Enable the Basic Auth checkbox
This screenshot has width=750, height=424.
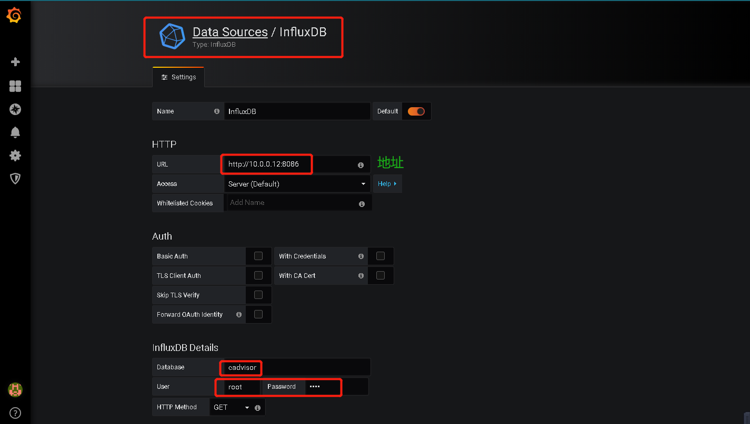coord(258,256)
